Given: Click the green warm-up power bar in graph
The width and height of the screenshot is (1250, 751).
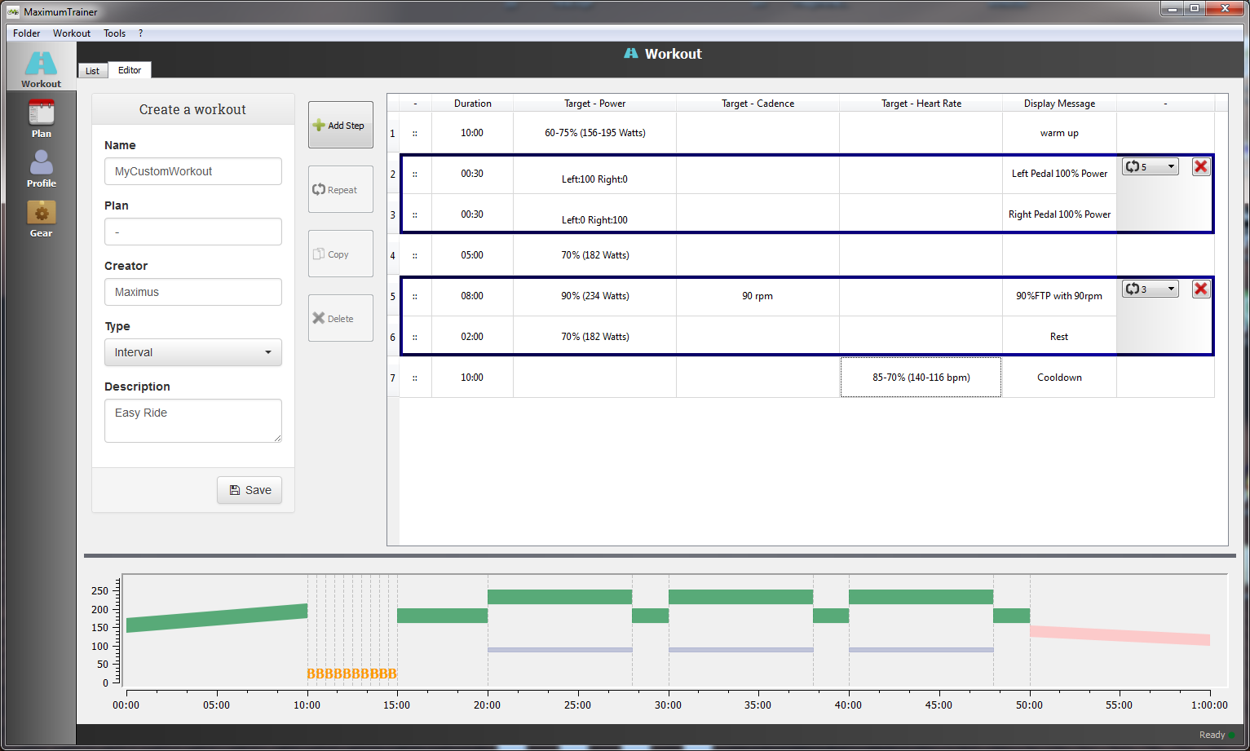Looking at the screenshot, I should [x=217, y=618].
